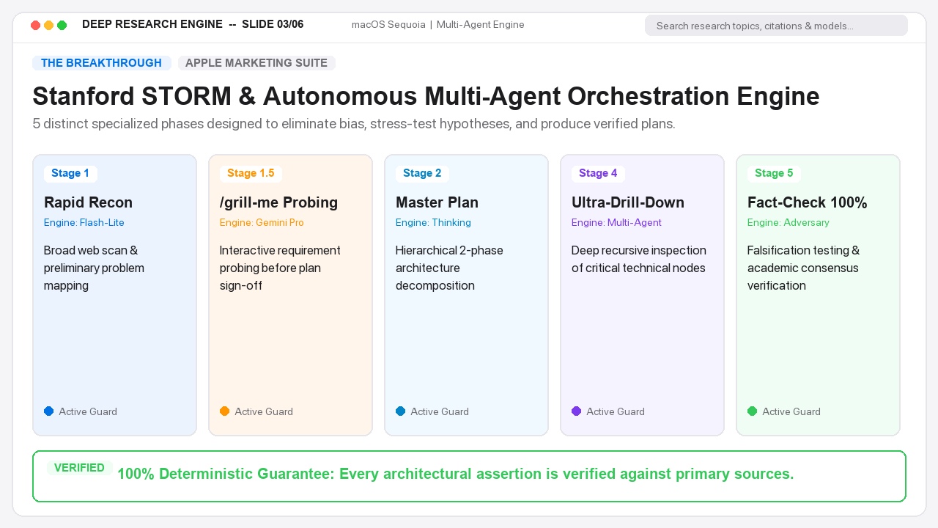Screen dimensions: 938x528
Task: Click the Broad web scan description text
Action: [x=94, y=268]
